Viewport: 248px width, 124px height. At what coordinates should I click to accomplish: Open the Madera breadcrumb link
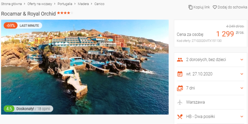[83, 4]
